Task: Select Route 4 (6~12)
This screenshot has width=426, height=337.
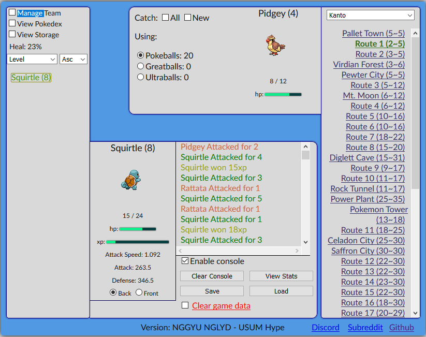Action: [378, 106]
